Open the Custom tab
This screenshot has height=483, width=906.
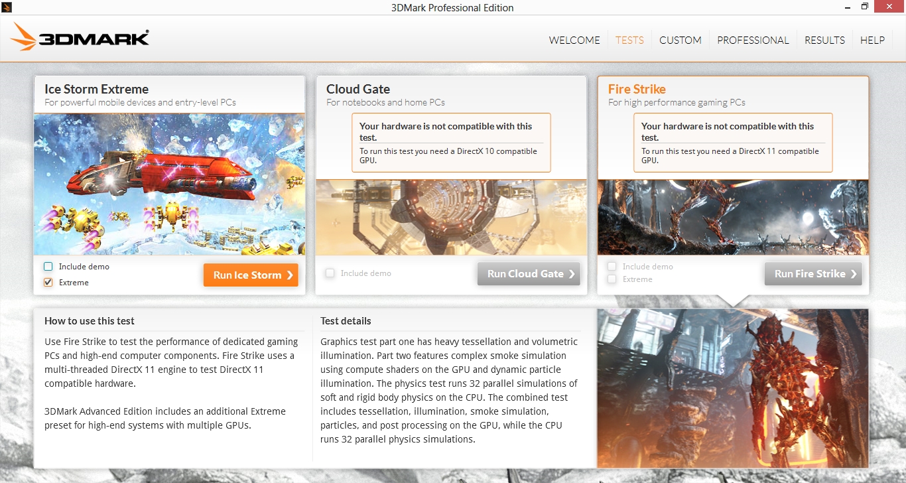click(680, 40)
